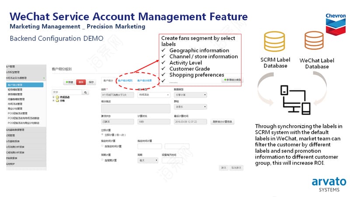The height and width of the screenshot is (197, 350).
Task: Open 短信模板管理 in the sidebar
Action: (x=15, y=90)
